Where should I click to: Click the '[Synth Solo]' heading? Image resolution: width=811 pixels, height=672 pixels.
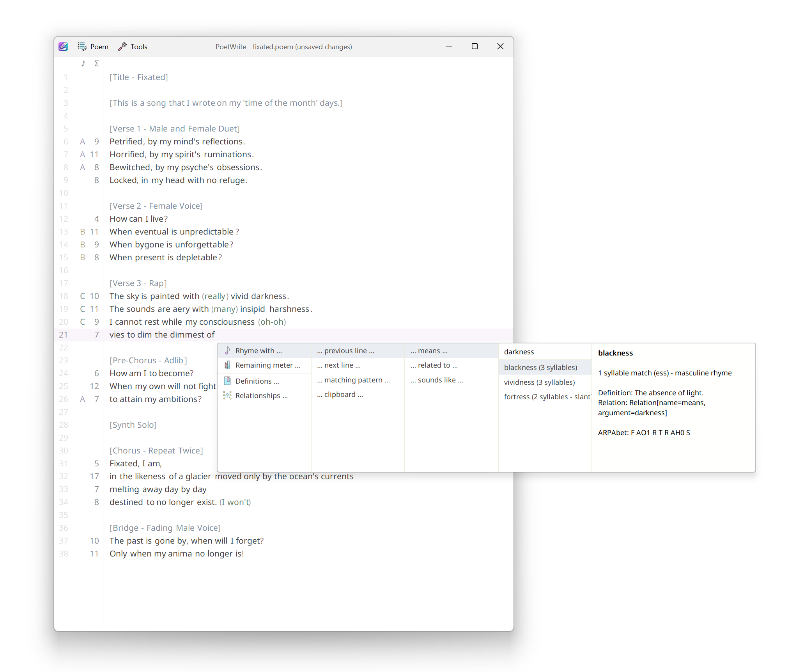point(133,425)
